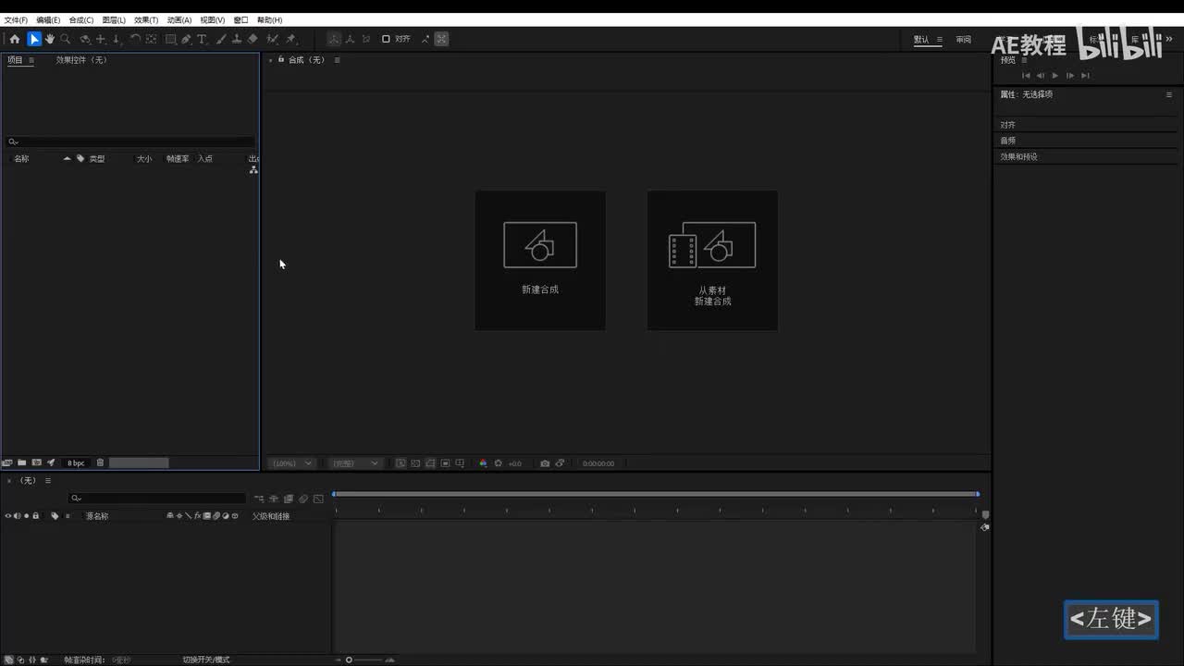Toggle the lock column header in timeline
The image size is (1184, 666).
[36, 516]
